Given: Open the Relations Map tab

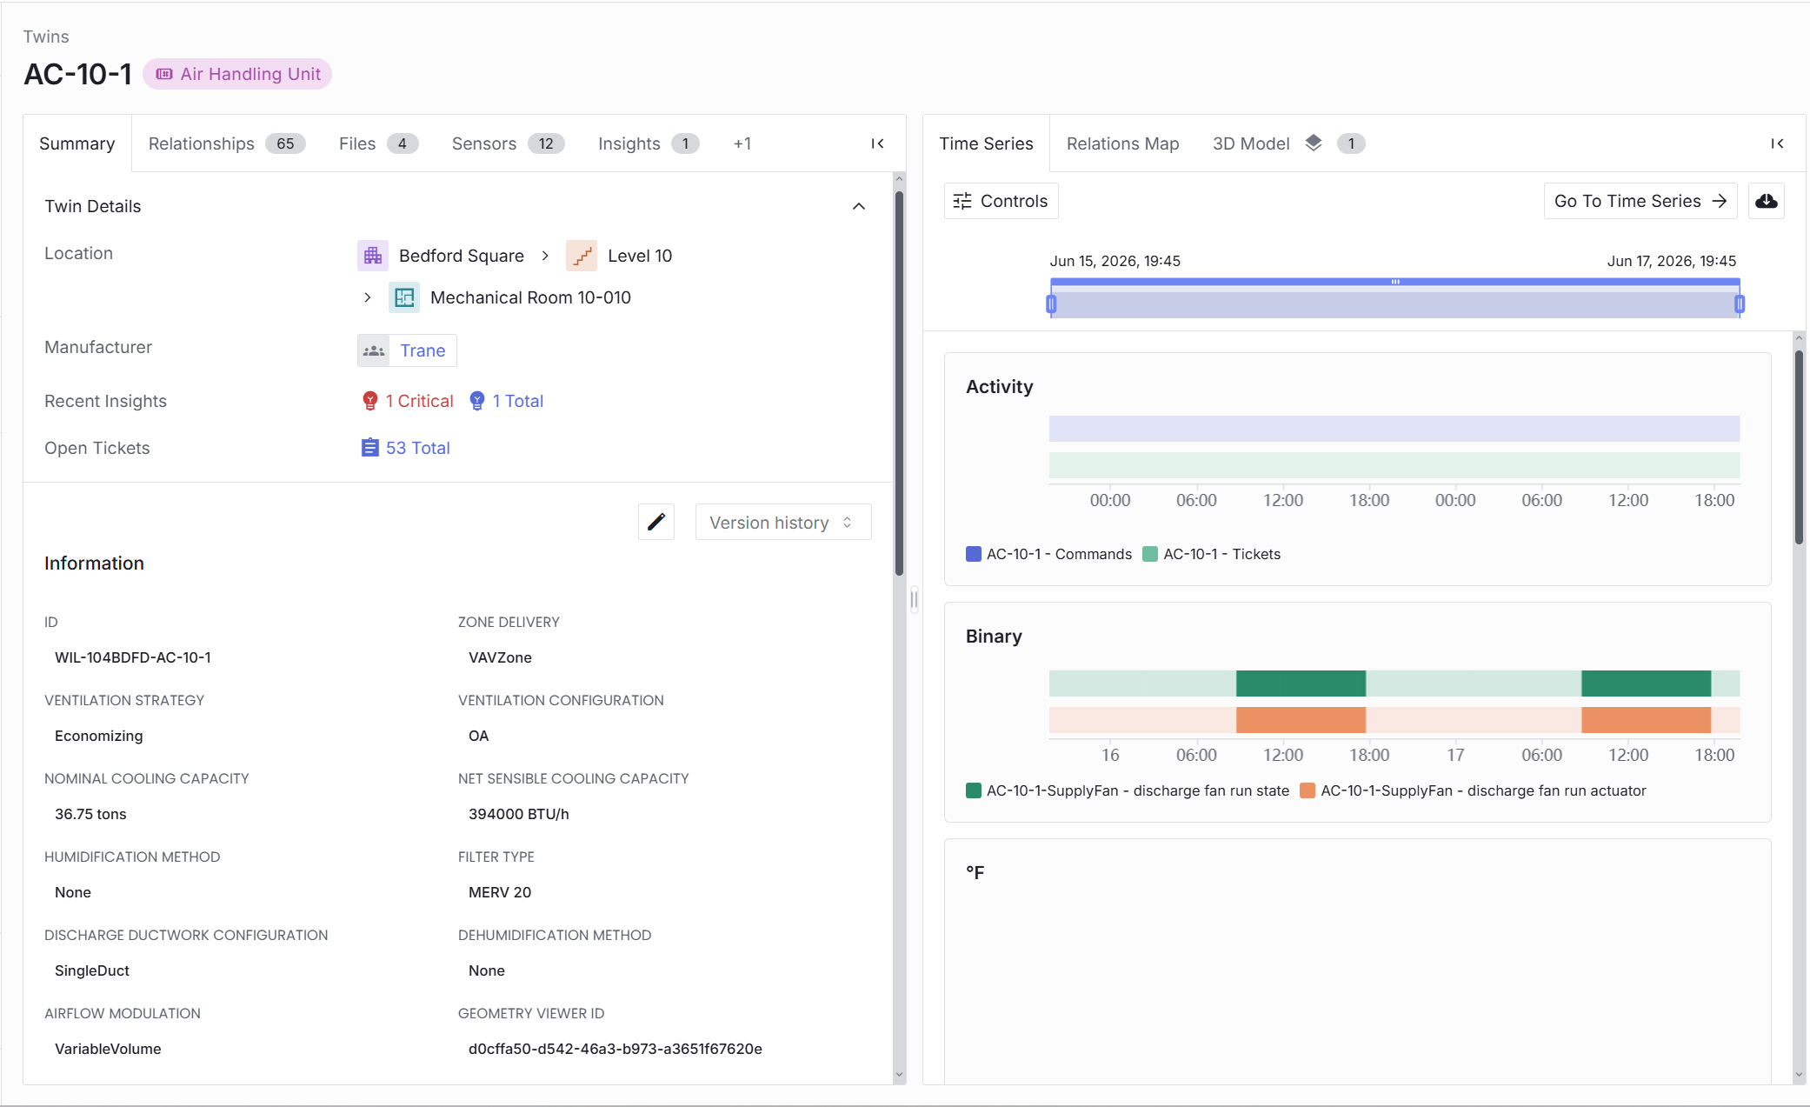Looking at the screenshot, I should (1123, 143).
